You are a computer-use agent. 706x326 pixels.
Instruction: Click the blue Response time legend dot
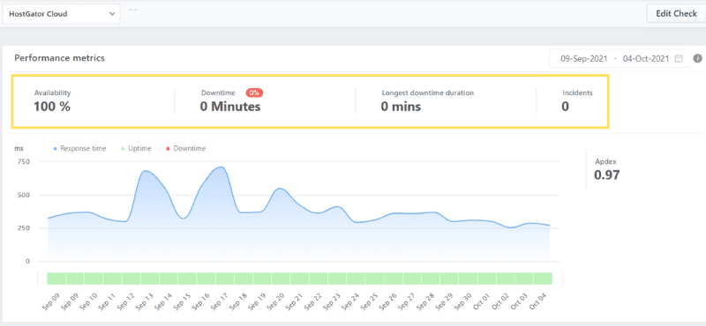click(56, 148)
